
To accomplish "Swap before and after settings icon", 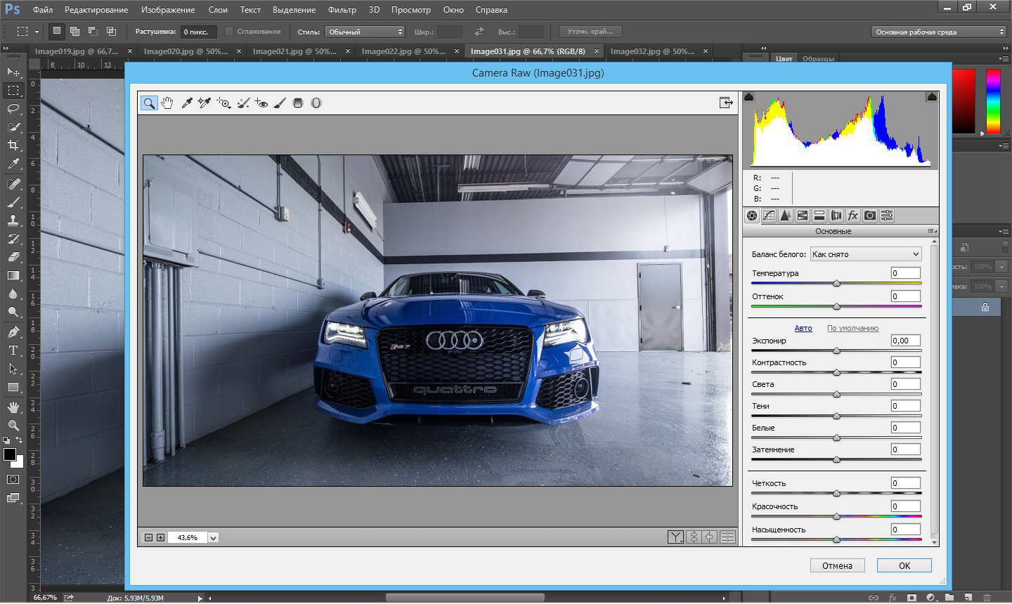I will pos(694,537).
